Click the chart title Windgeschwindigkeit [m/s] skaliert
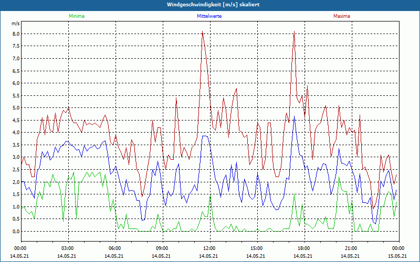This screenshot has width=420, height=262. (213, 5)
